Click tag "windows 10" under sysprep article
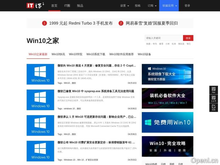Viewport: 220px width, 165px height. [70, 109]
